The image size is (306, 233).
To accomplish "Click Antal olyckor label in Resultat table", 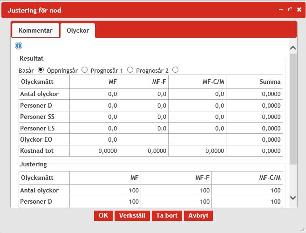I will click(39, 94).
